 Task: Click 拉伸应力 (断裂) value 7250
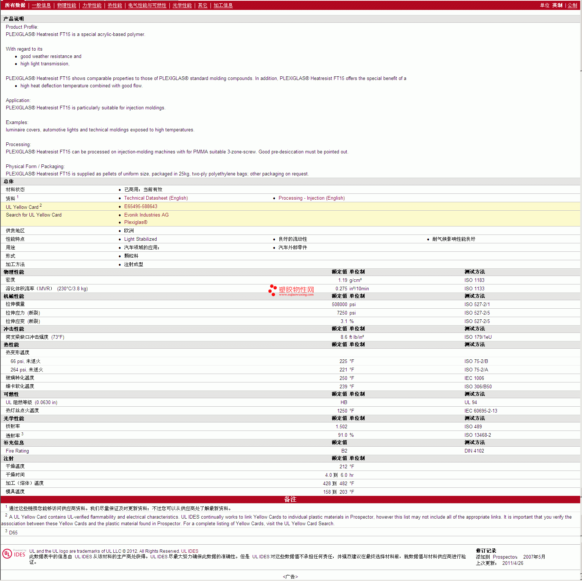tap(342, 313)
